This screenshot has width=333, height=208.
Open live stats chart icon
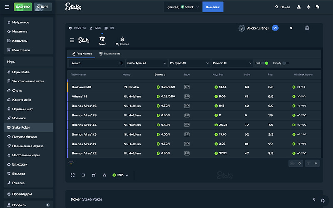point(94,175)
